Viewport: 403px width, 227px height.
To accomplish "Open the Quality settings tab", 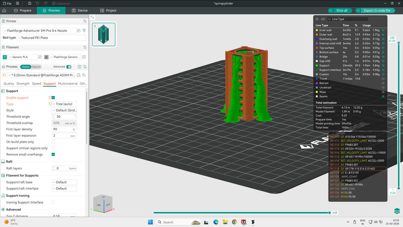I will click(9, 84).
